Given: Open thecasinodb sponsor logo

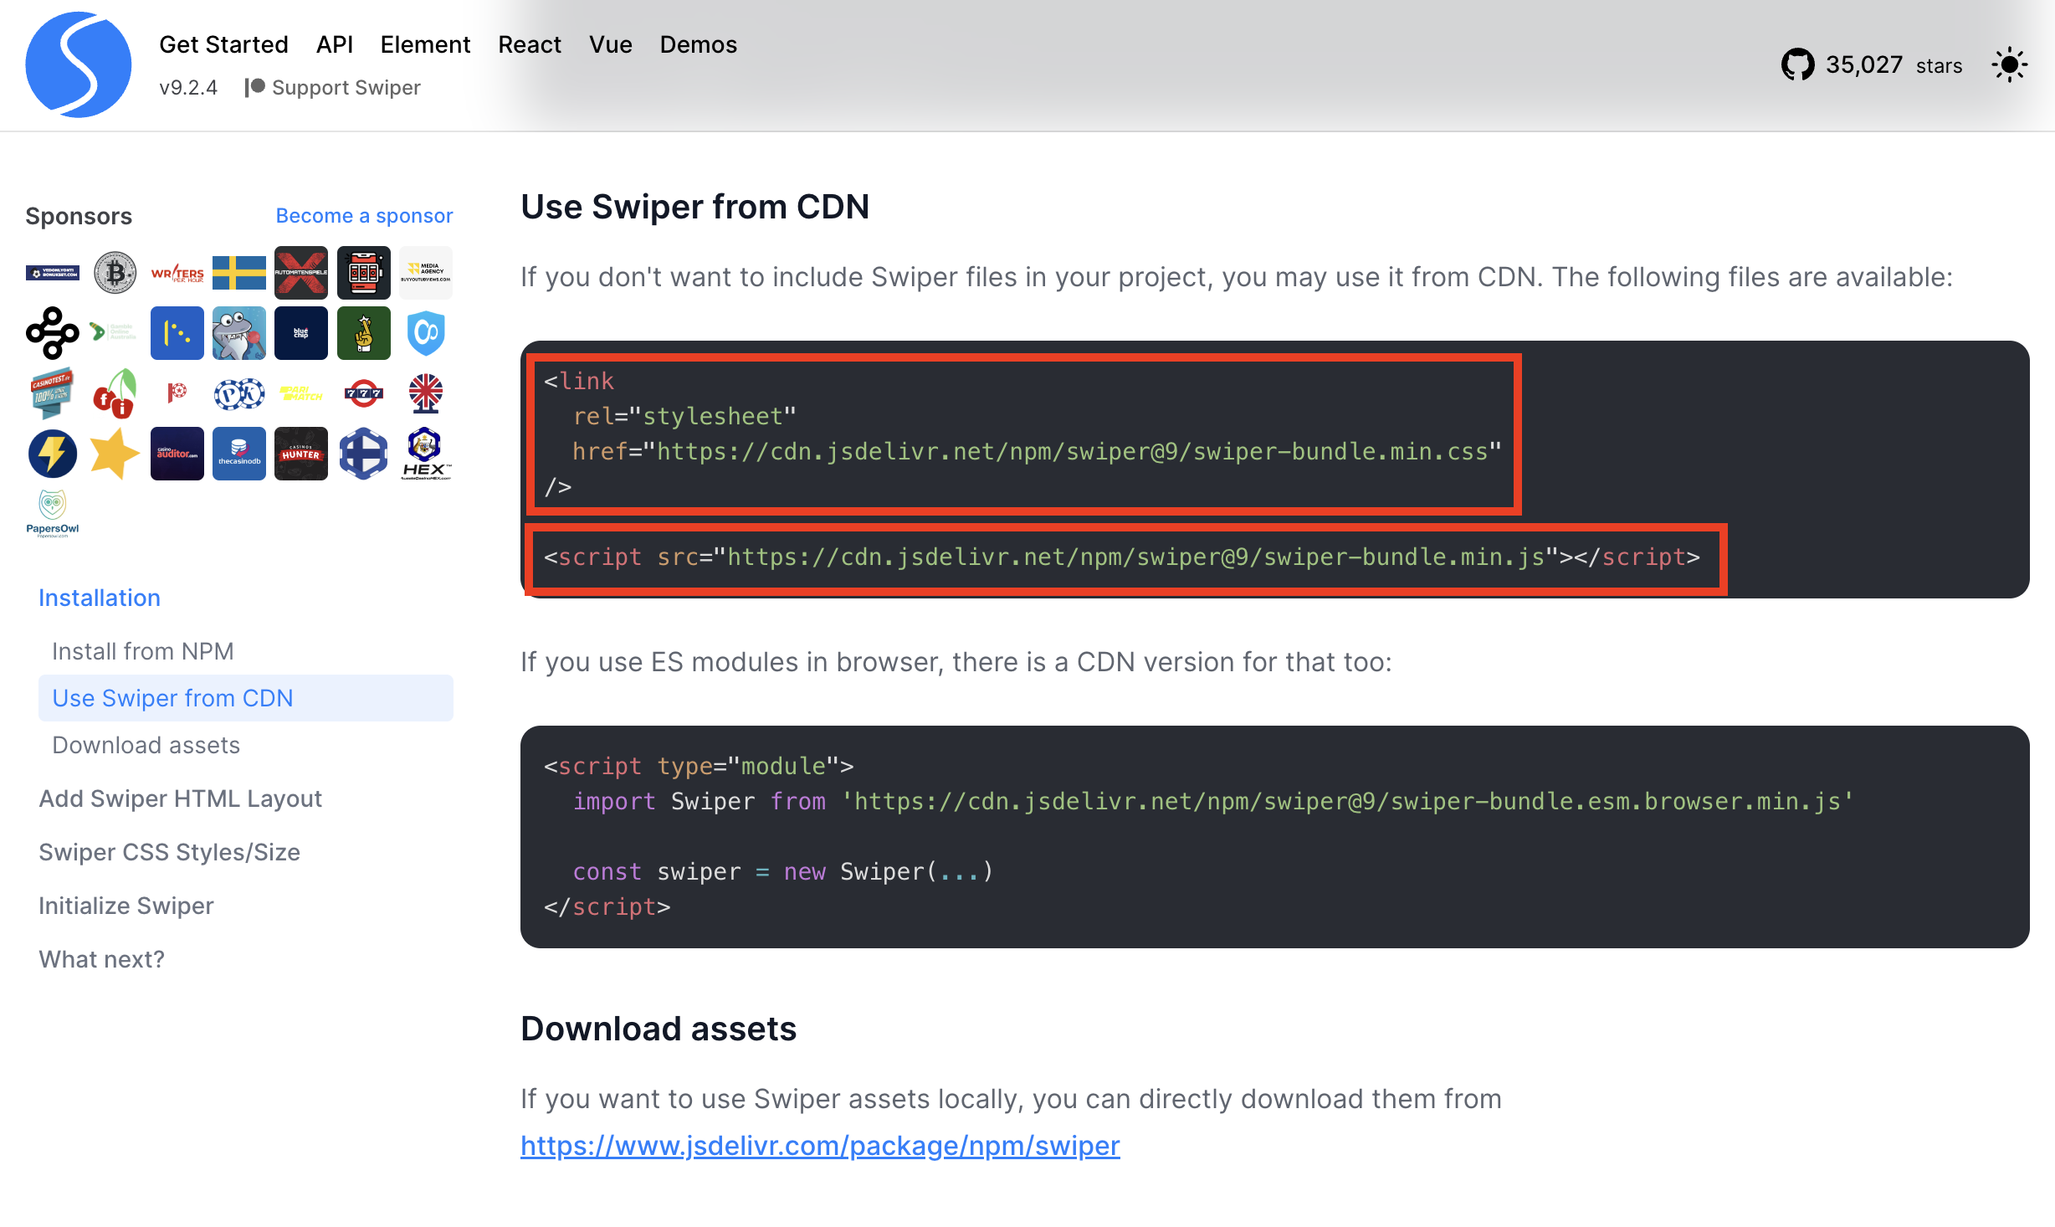Looking at the screenshot, I should tap(239, 454).
